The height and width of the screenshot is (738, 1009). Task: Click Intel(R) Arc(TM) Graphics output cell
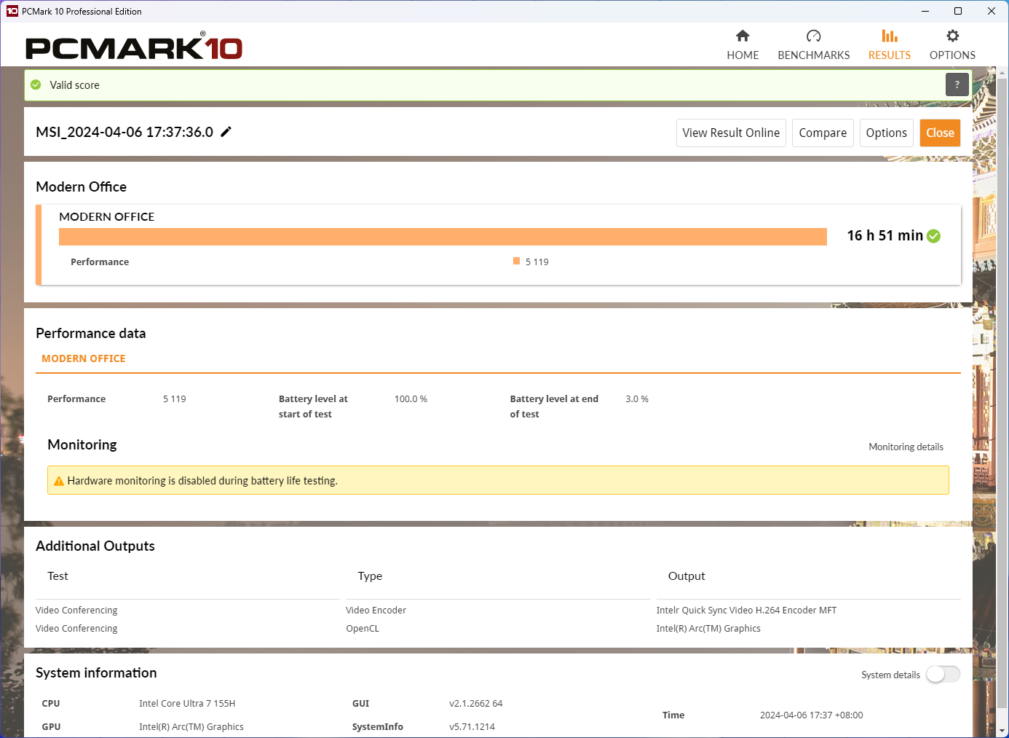click(x=708, y=628)
